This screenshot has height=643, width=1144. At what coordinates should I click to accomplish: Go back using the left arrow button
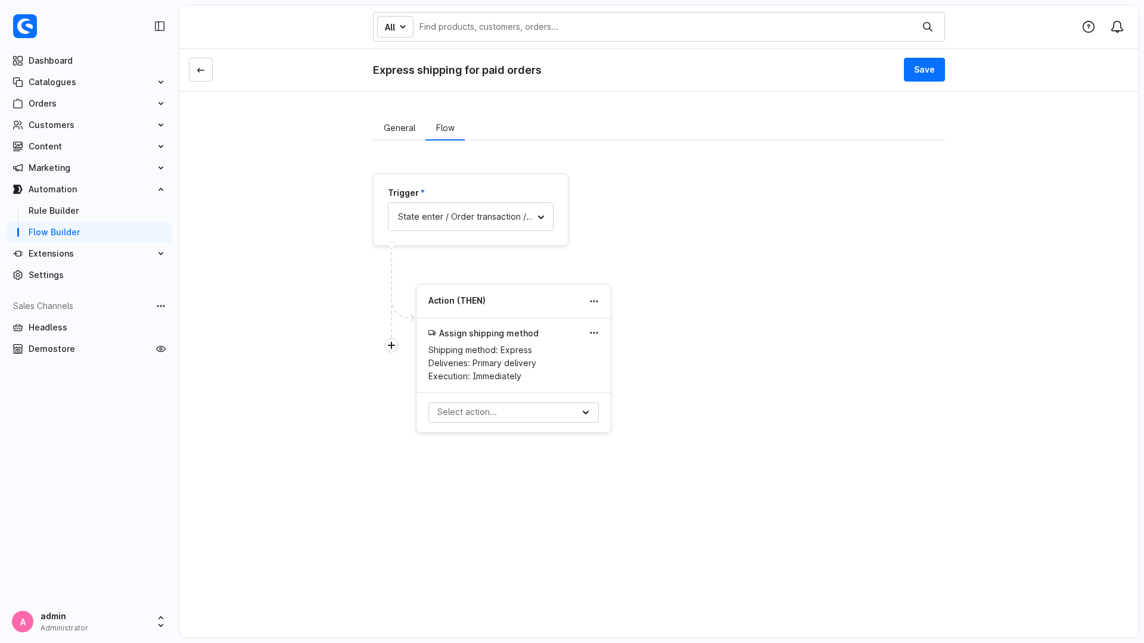click(201, 70)
